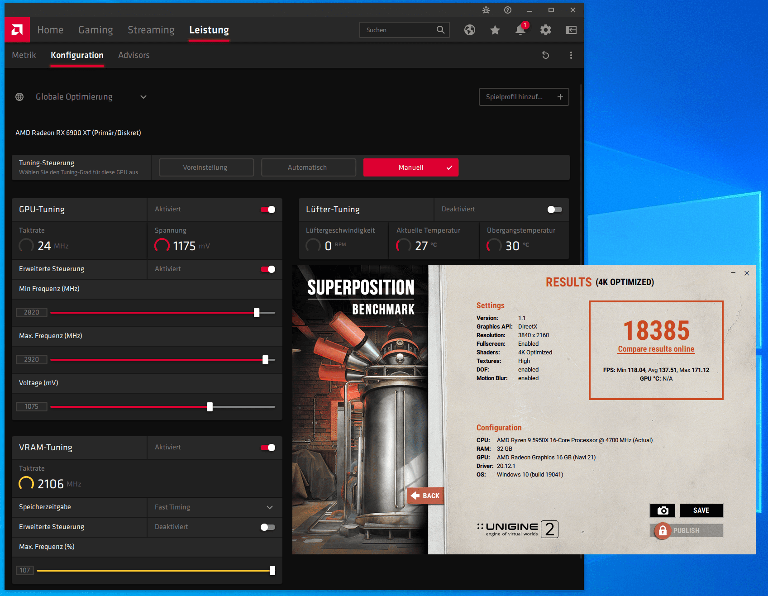The height and width of the screenshot is (596, 768).
Task: Click the search magnifier icon
Action: coord(440,30)
